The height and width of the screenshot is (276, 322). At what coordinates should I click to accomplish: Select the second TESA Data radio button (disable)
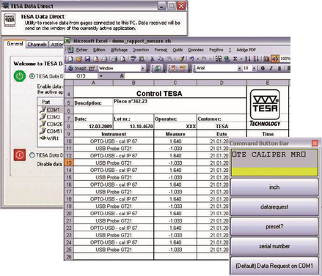[32, 155]
